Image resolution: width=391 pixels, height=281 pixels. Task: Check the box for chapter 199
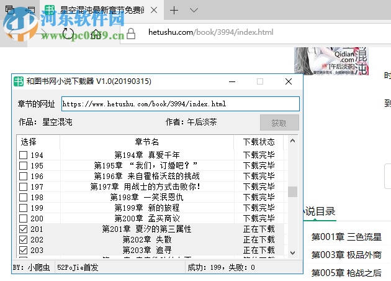pos(23,208)
